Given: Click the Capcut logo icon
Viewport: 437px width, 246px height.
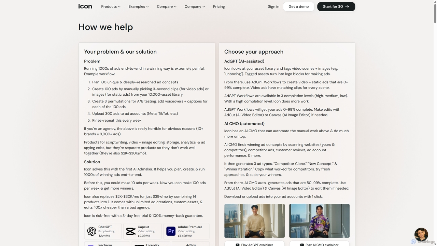Looking at the screenshot, I should pyautogui.click(x=131, y=231).
